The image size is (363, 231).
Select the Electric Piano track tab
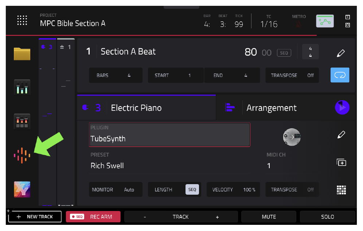[x=146, y=108]
